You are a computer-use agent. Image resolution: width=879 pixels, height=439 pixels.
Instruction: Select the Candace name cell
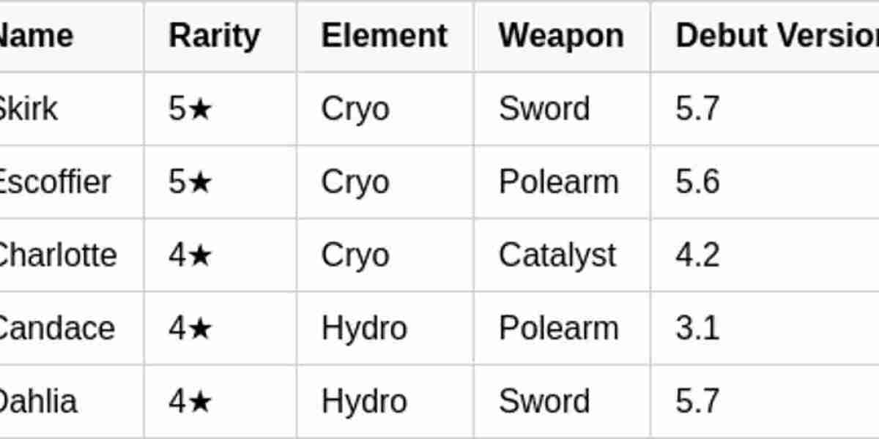pyautogui.click(x=56, y=329)
